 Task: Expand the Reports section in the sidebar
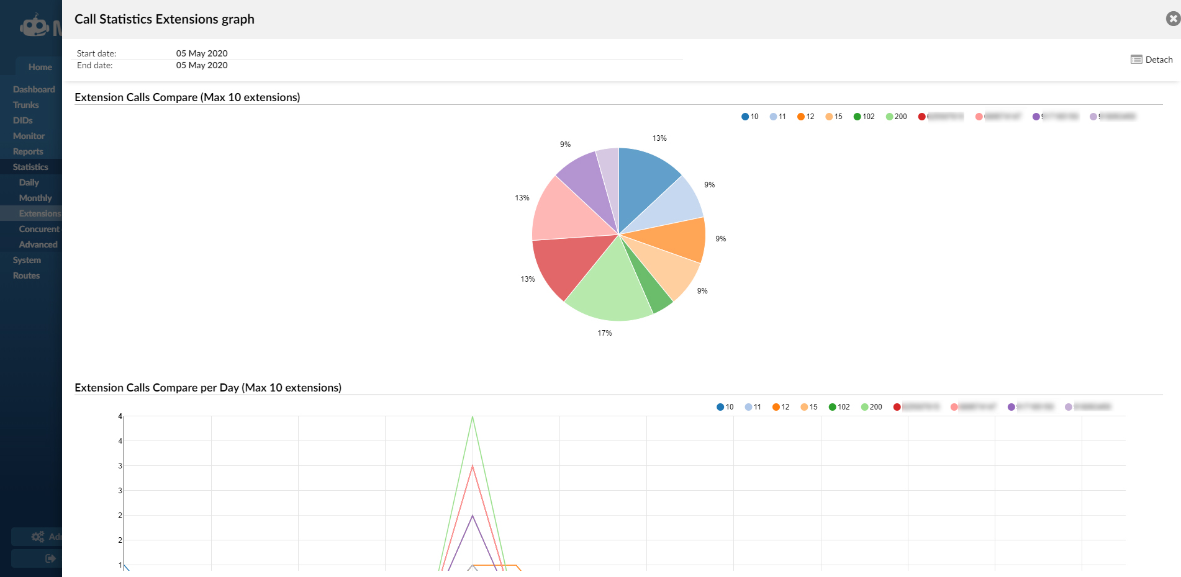point(28,151)
